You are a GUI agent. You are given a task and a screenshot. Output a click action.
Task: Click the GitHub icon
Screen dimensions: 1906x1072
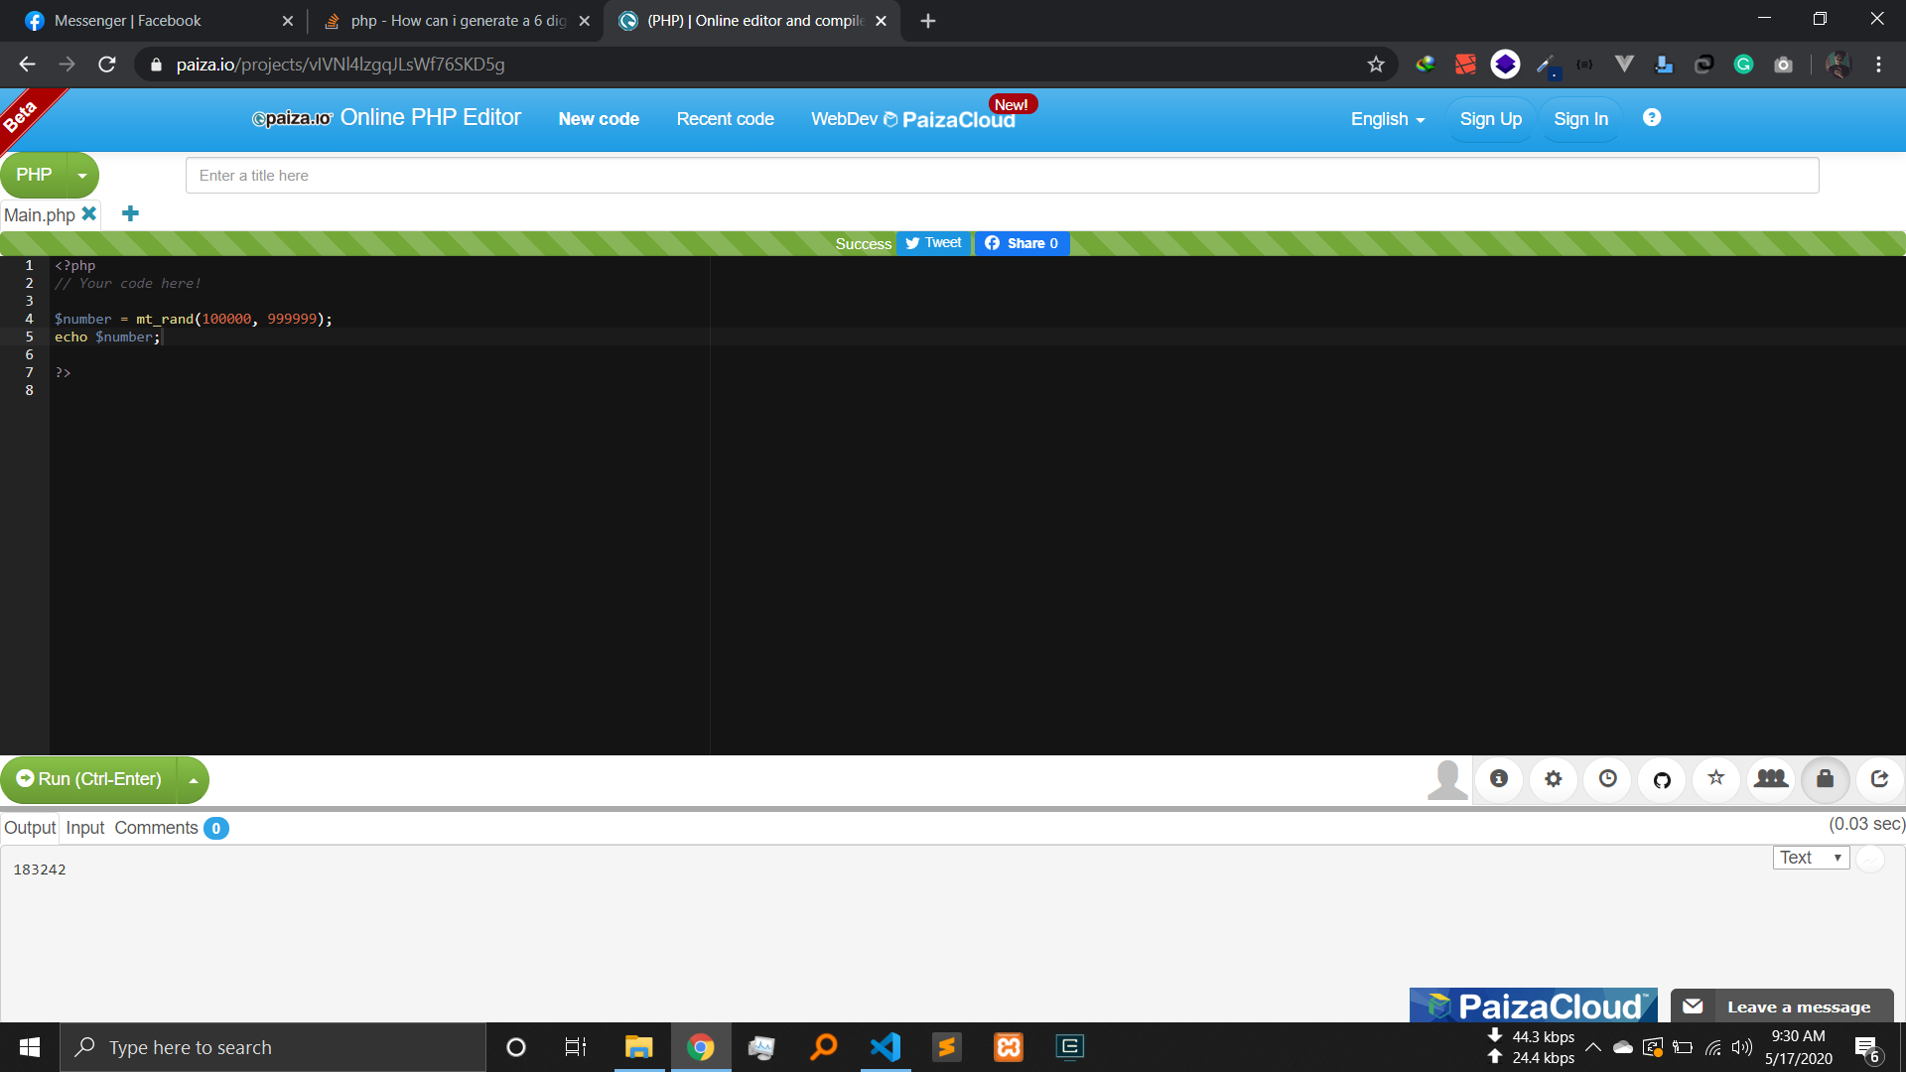1662,779
